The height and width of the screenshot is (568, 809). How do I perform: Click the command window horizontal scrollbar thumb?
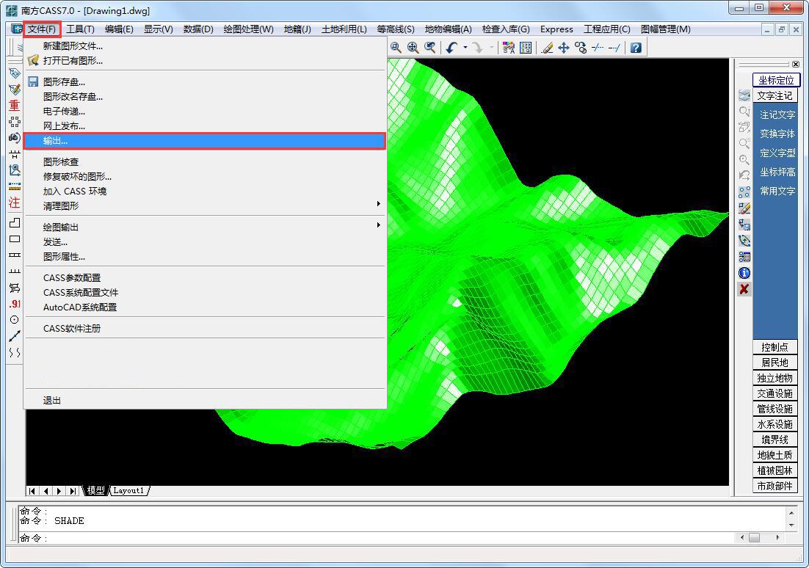tap(754, 538)
